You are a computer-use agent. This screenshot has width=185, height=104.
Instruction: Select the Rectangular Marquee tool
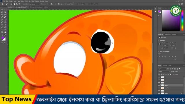5,10
